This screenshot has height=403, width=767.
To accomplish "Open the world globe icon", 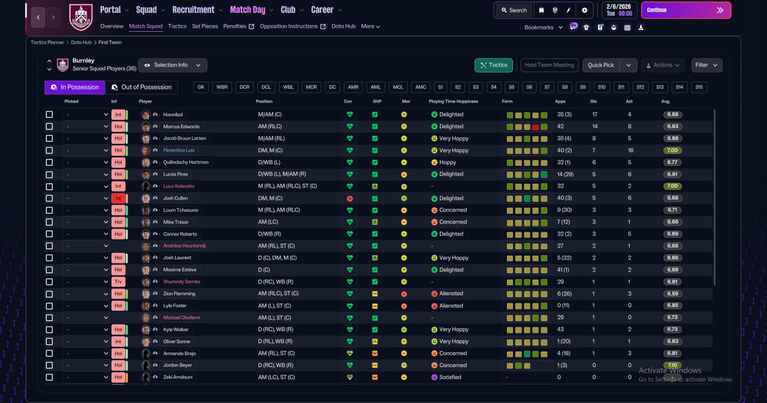I will point(555,10).
